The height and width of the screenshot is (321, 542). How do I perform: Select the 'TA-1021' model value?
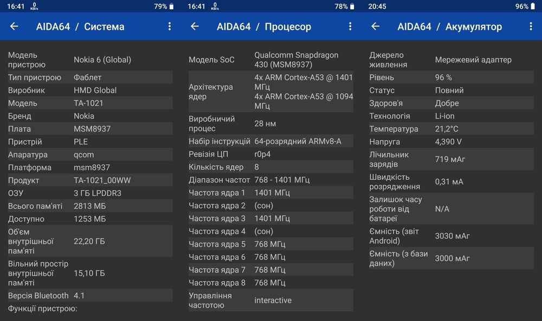click(x=88, y=103)
